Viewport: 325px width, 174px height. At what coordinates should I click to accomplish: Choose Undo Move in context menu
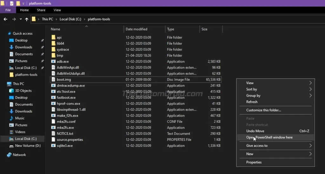click(x=275, y=131)
